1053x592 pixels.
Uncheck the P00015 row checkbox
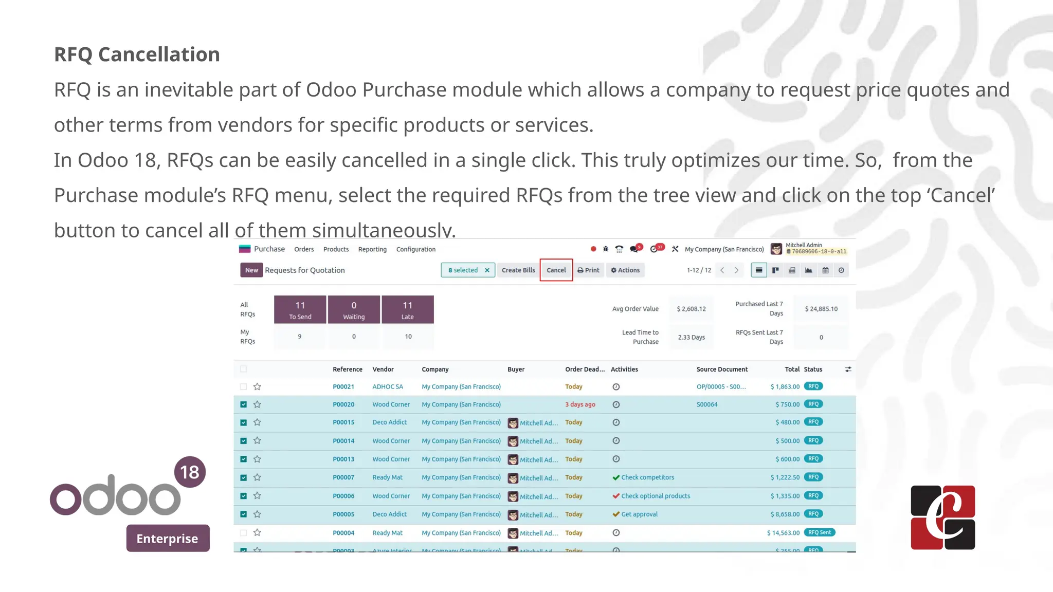(244, 423)
